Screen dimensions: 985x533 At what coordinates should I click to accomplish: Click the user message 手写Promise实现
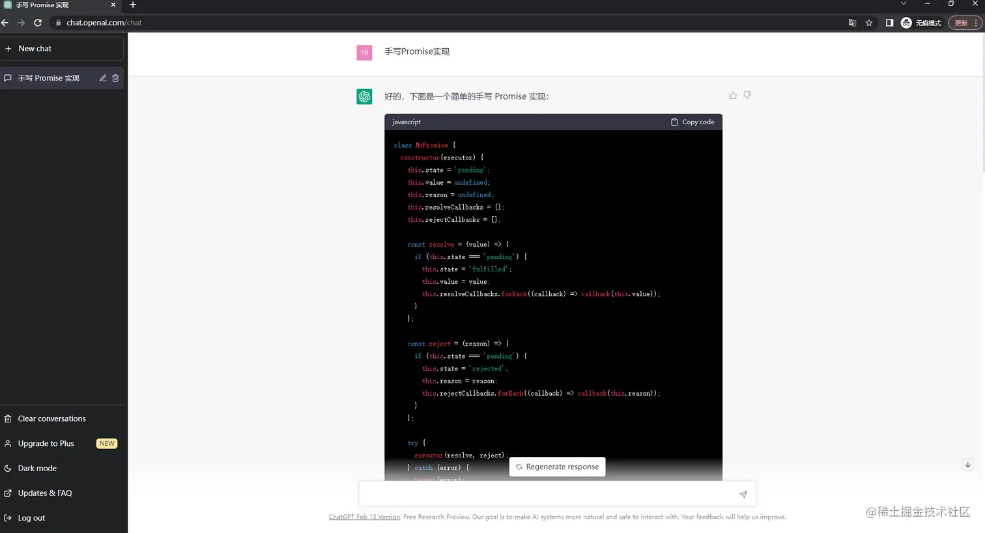tap(417, 51)
